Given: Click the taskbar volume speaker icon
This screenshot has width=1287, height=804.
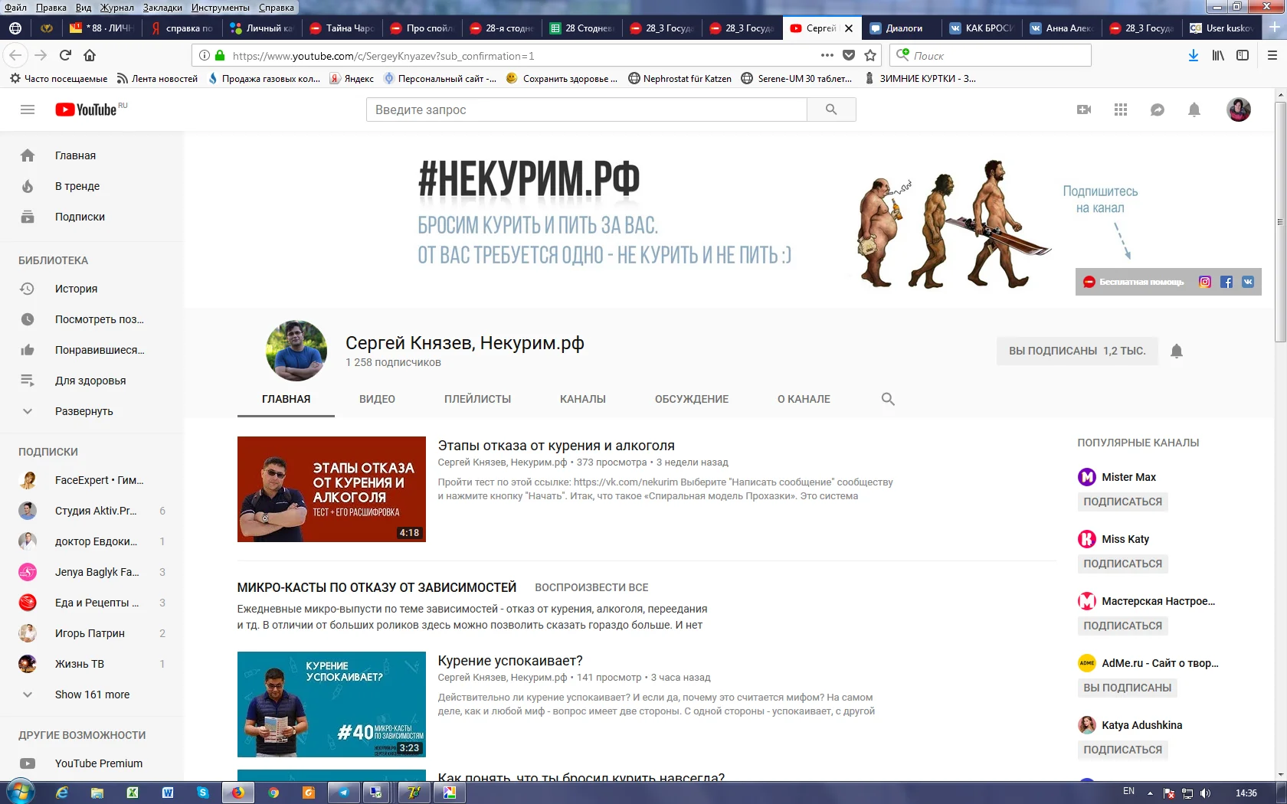Looking at the screenshot, I should coord(1205,793).
